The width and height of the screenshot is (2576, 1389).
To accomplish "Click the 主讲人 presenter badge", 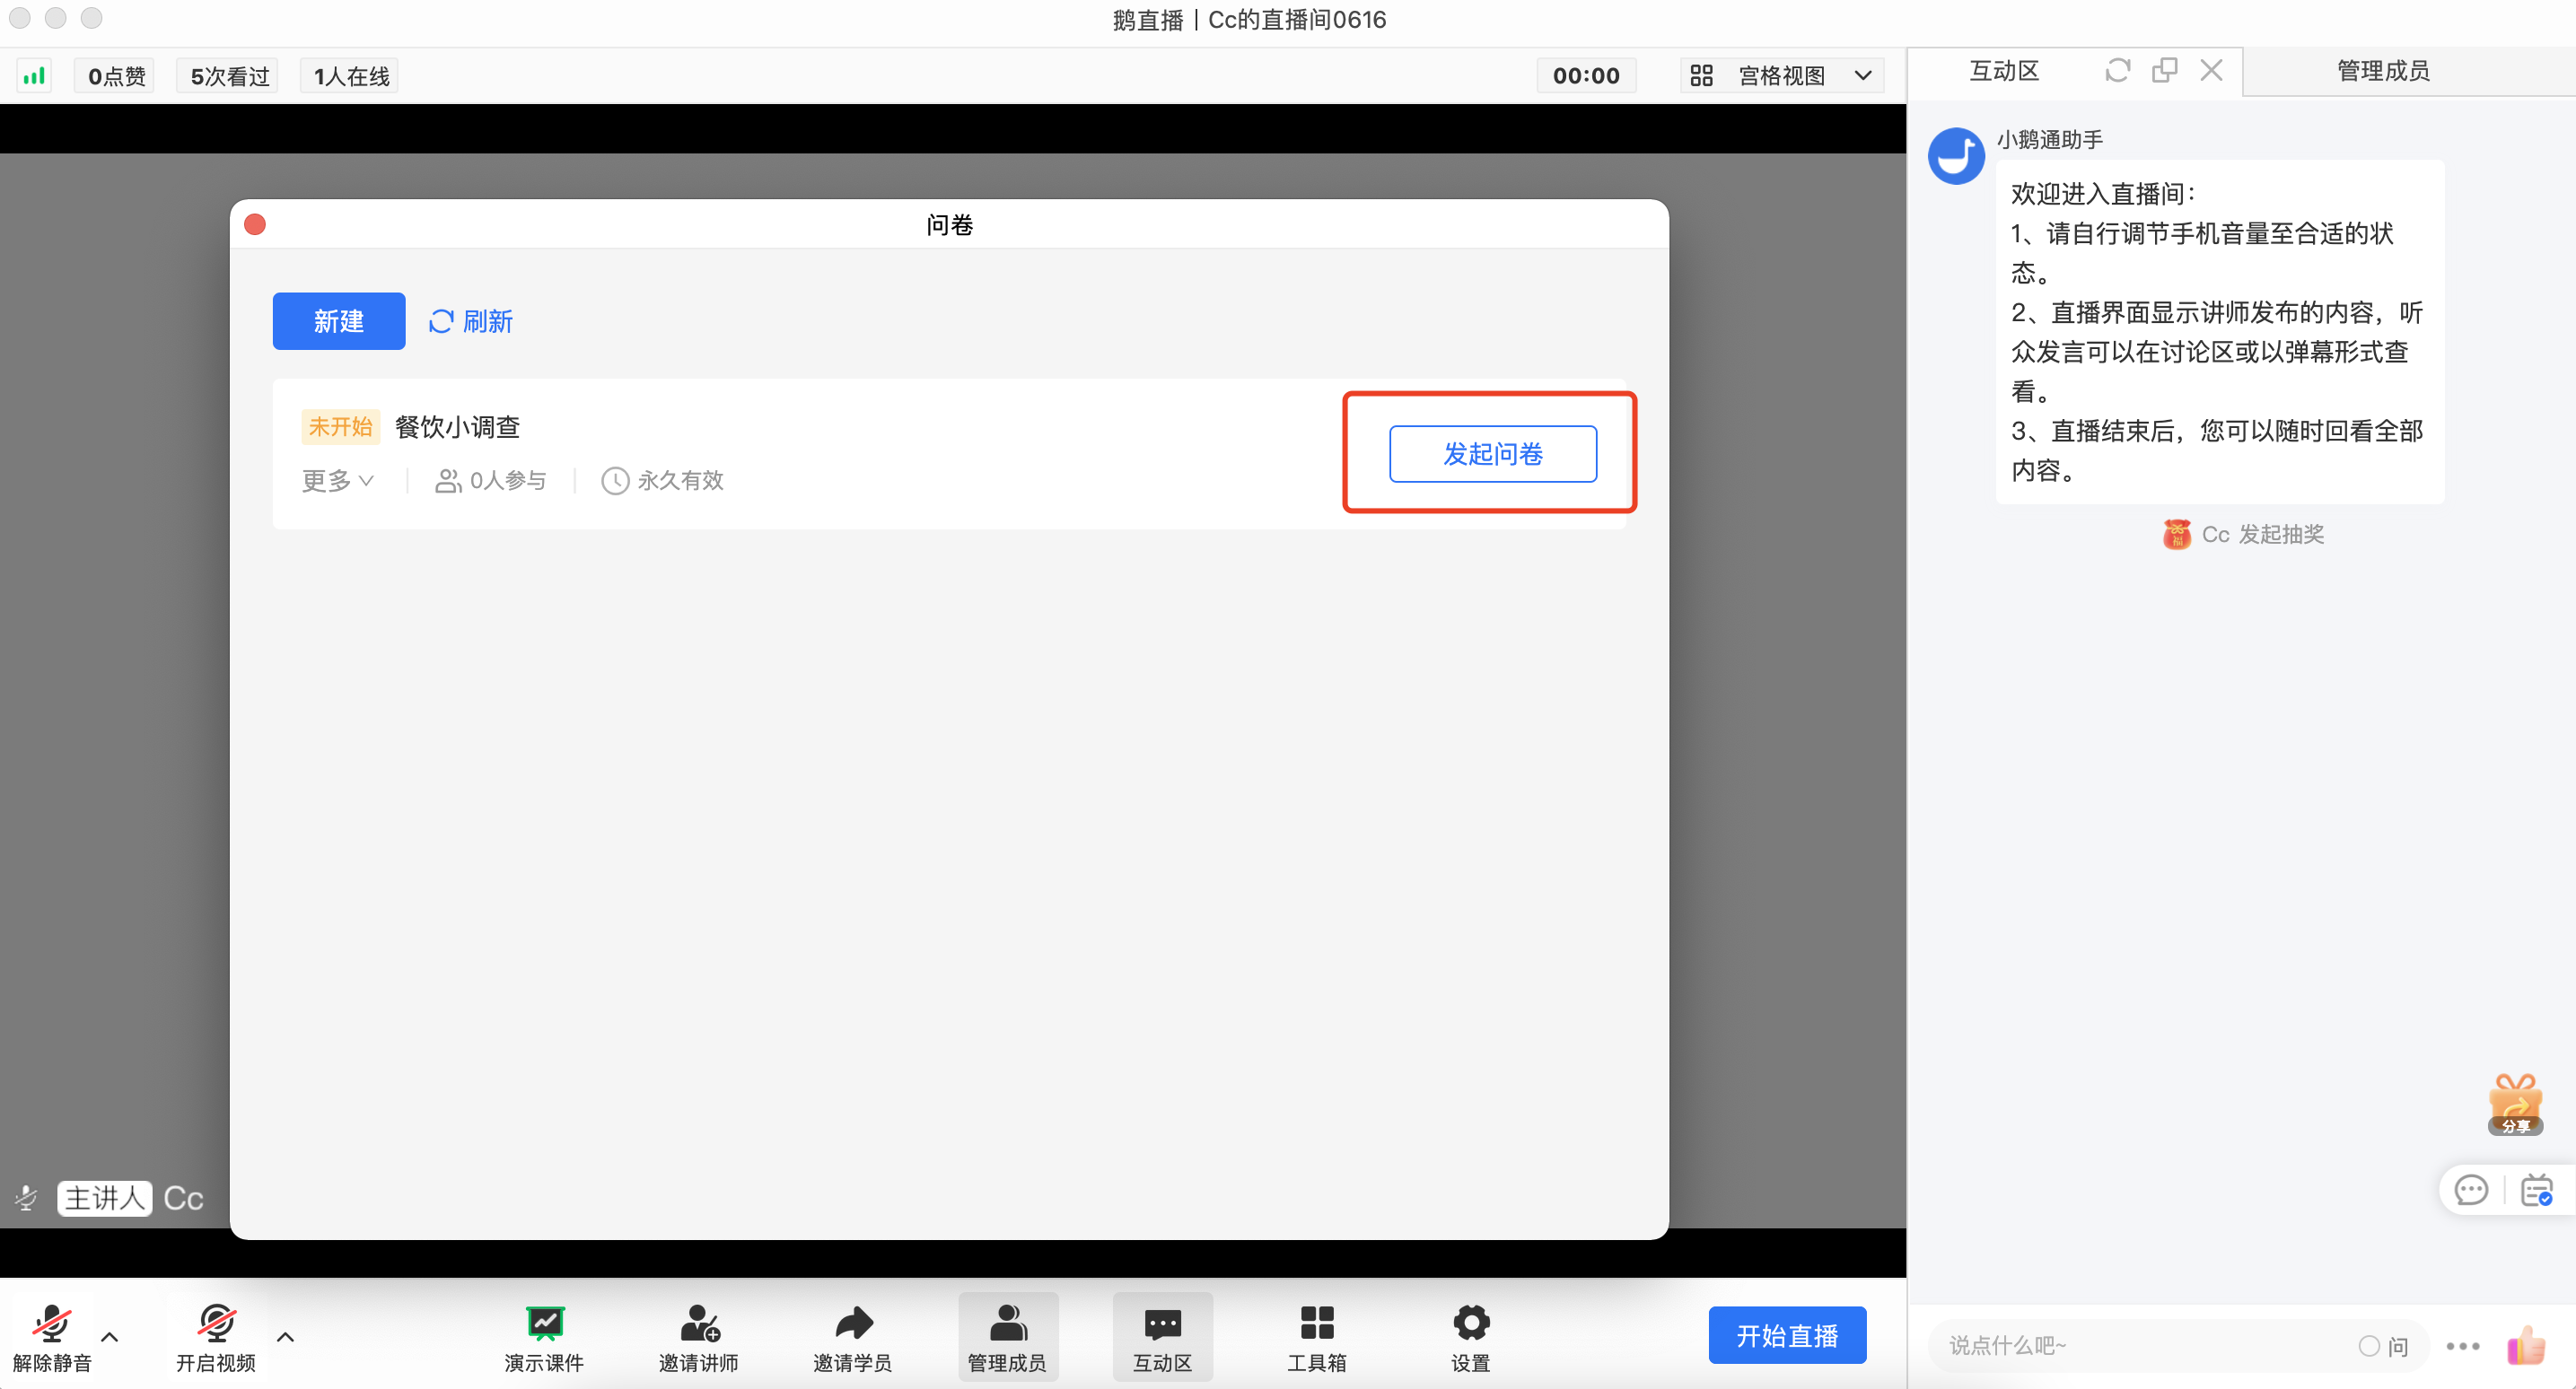I will 105,1198.
